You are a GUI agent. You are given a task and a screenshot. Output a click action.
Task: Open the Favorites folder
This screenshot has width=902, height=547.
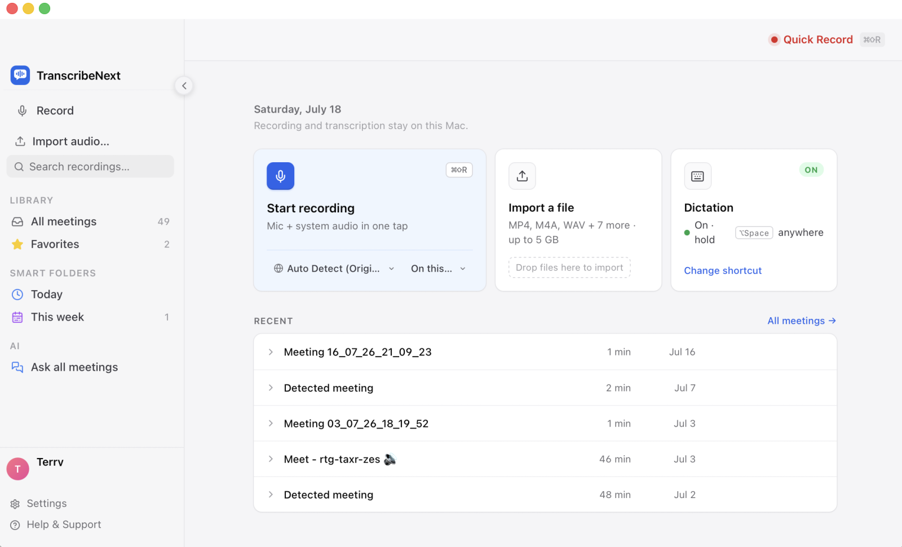pyautogui.click(x=90, y=244)
